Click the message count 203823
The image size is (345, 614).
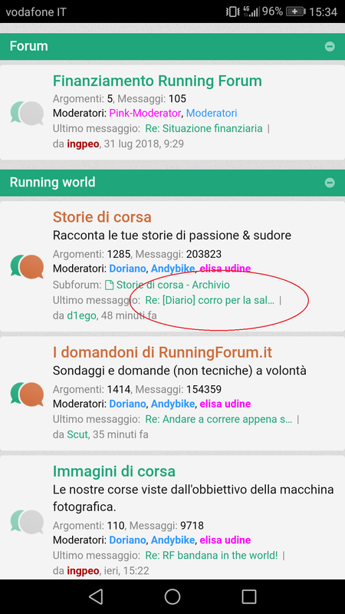pyautogui.click(x=204, y=255)
